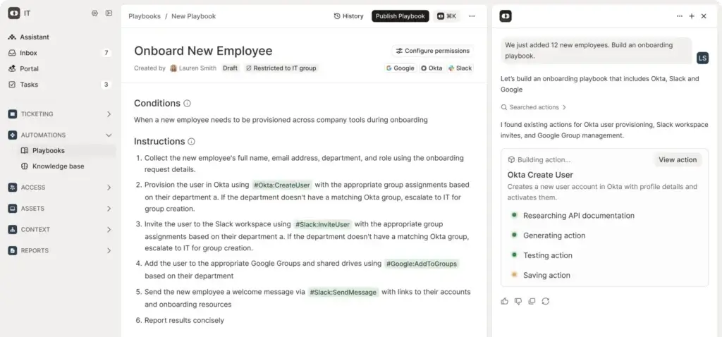Click the Slack integration chip

(460, 68)
